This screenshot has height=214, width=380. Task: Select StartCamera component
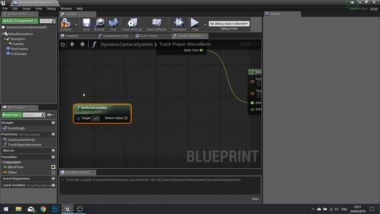[19, 49]
